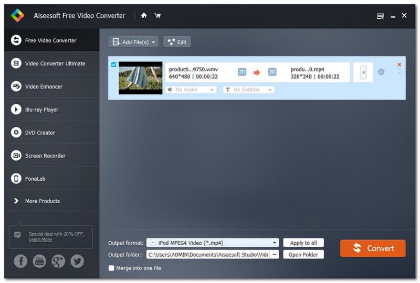The width and height of the screenshot is (420, 283).
Task: Open the shopping cart icon
Action: pyautogui.click(x=157, y=16)
